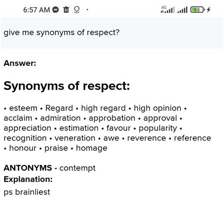Tap the ANTONYMS label
The width and height of the screenshot is (224, 217).
[x=28, y=168]
